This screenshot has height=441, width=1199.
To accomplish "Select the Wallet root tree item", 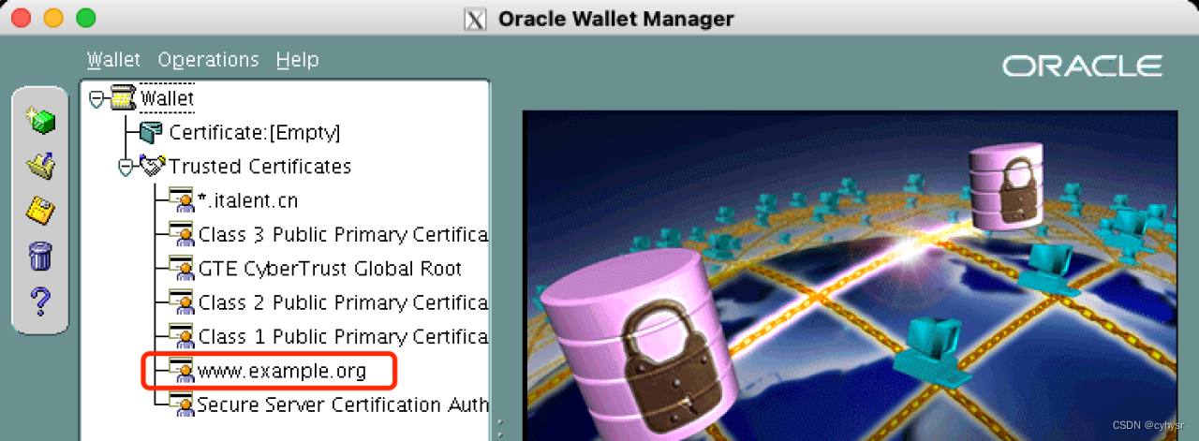I will [x=167, y=98].
